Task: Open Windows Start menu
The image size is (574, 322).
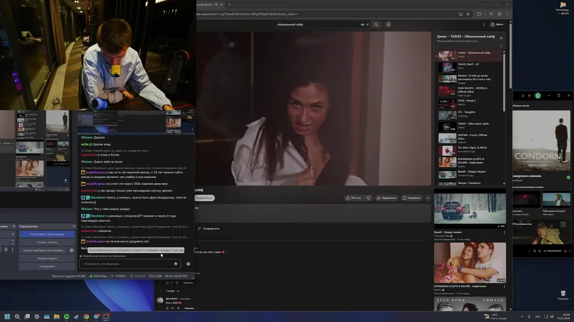Action: pos(7,317)
